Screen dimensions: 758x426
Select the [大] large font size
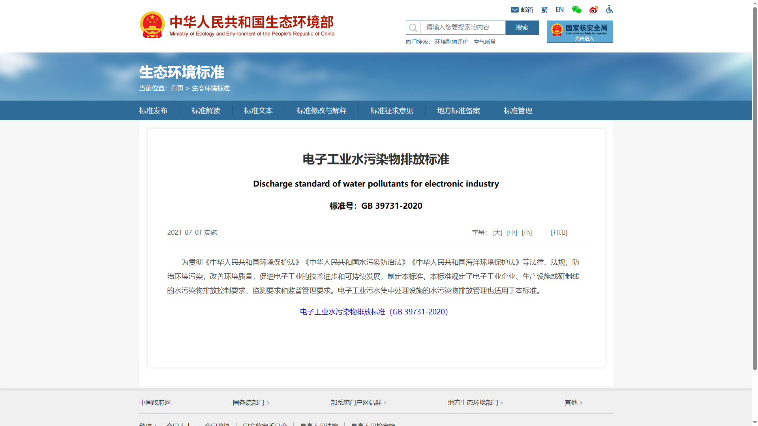coord(497,232)
